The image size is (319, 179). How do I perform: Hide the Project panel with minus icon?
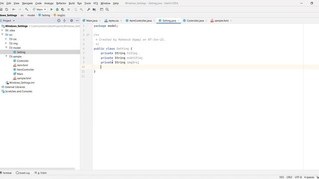pos(77,20)
